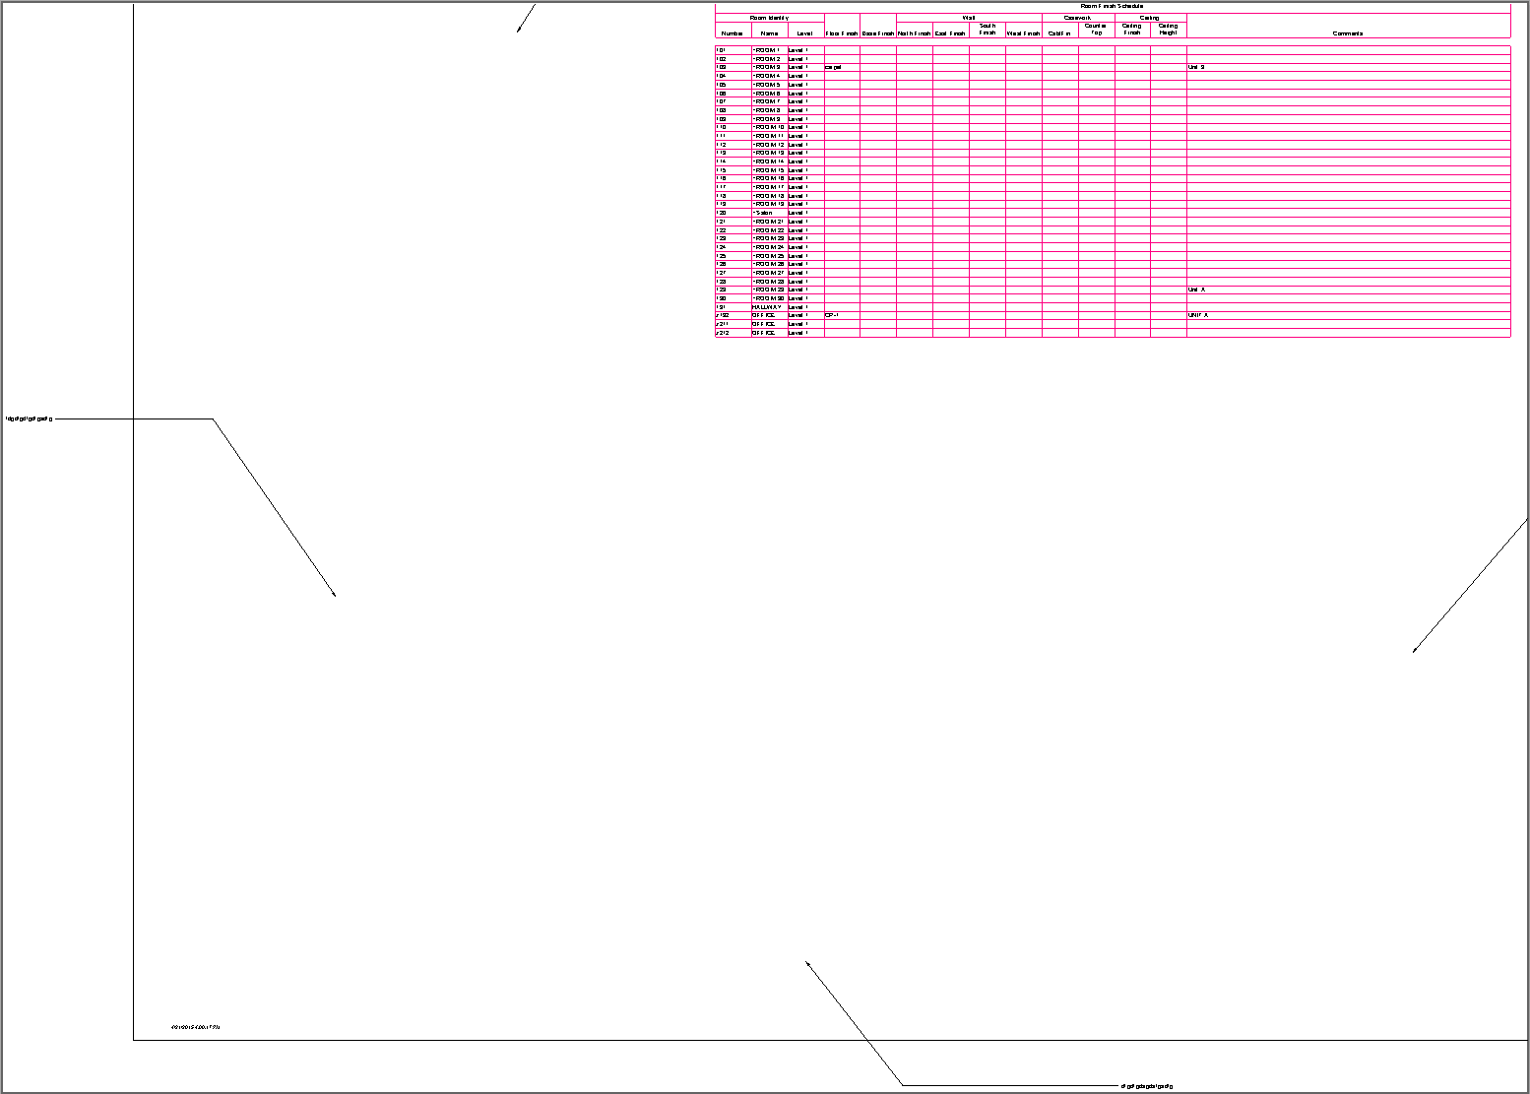Click the Casework group header
Image resolution: width=1530 pixels, height=1094 pixels.
click(x=1077, y=16)
